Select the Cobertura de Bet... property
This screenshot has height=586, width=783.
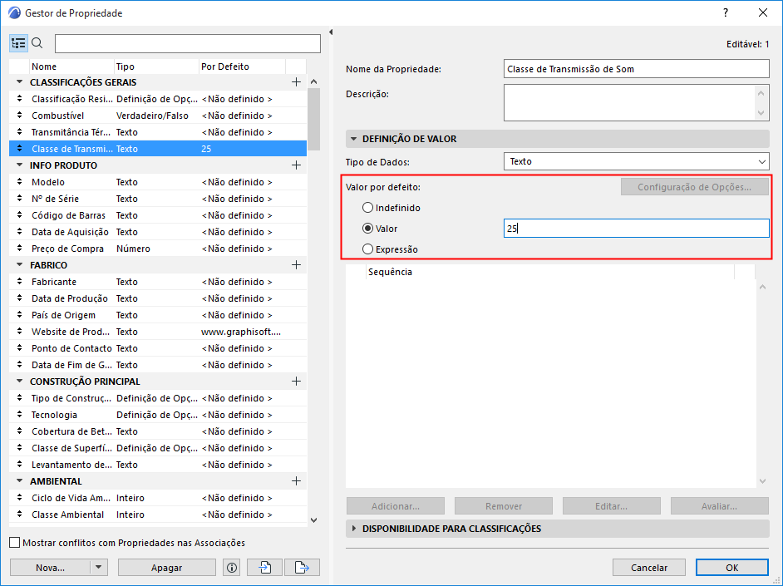click(x=158, y=431)
